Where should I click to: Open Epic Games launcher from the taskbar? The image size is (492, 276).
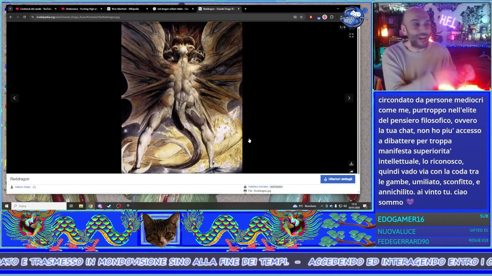(x=128, y=206)
